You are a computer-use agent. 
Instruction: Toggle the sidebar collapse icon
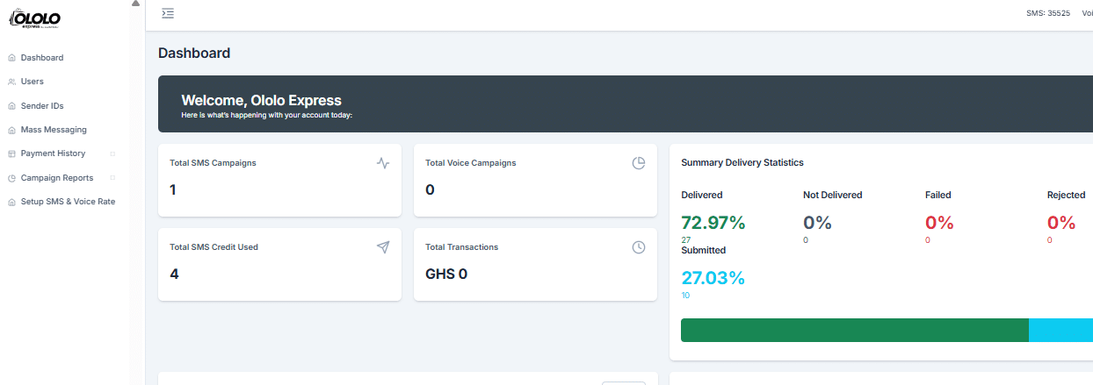169,13
